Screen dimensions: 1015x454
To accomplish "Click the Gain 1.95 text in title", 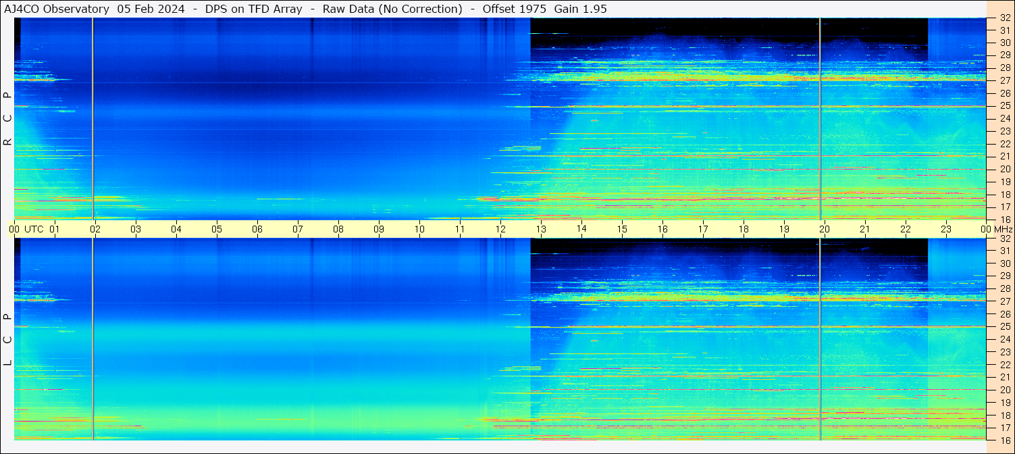I will pyautogui.click(x=580, y=9).
